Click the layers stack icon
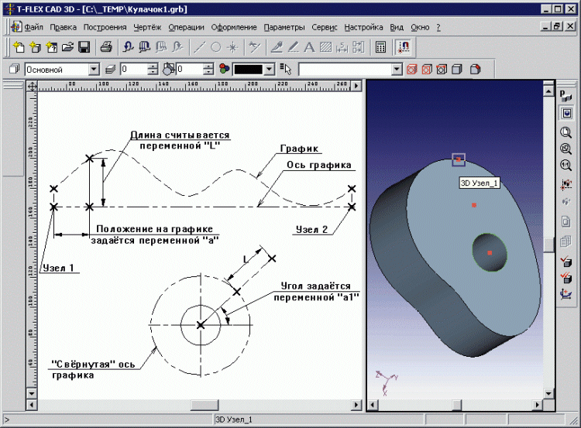 pyautogui.click(x=111, y=69)
